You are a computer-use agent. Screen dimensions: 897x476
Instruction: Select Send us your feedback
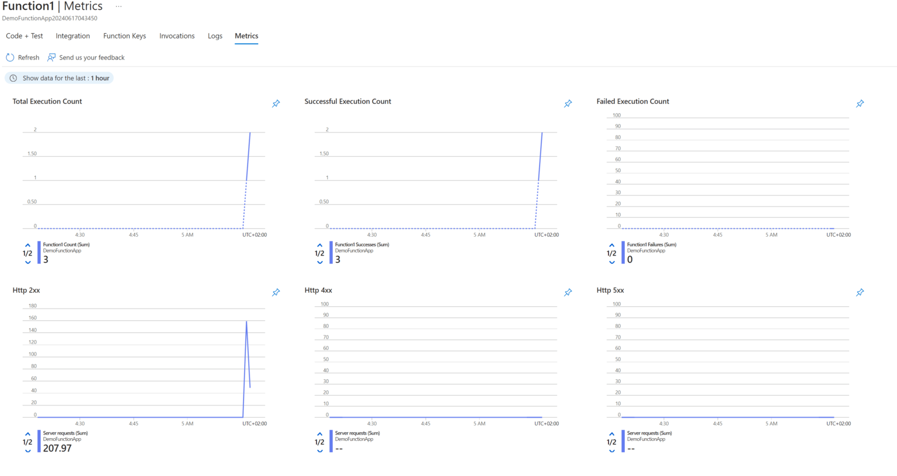tap(92, 57)
